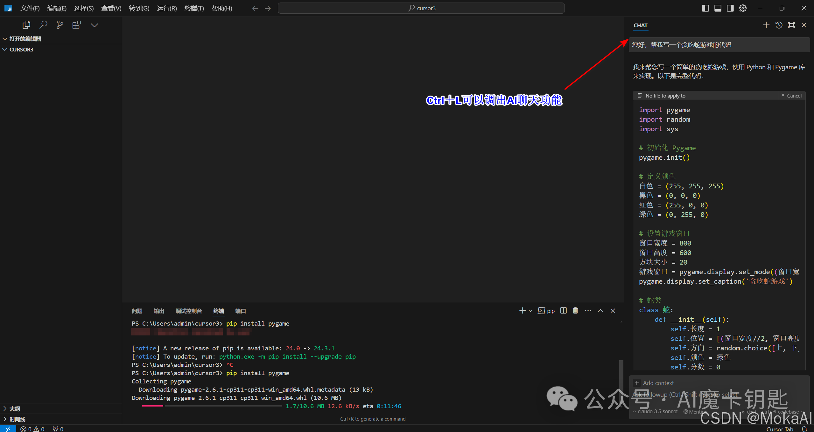Maximize the terminal panel size
The width and height of the screenshot is (814, 432).
[600, 311]
